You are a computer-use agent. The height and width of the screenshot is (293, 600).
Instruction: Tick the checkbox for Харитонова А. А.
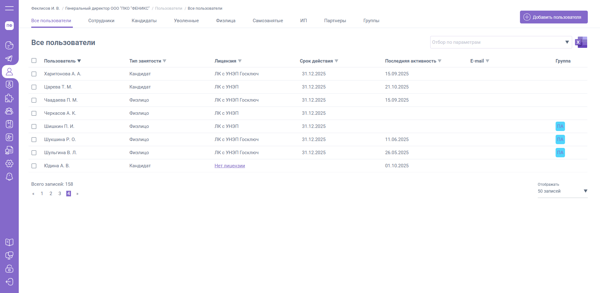point(34,74)
